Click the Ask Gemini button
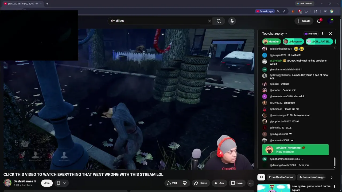 304,3
